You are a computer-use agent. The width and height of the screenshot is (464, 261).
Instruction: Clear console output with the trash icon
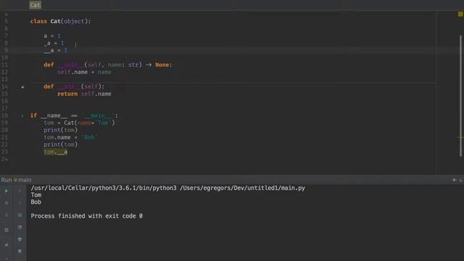(20, 252)
